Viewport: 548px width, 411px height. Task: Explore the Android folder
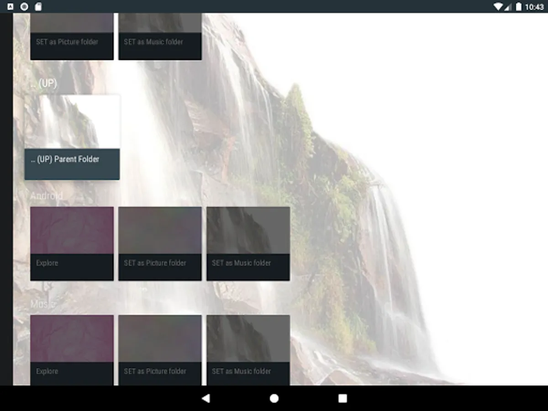point(72,243)
